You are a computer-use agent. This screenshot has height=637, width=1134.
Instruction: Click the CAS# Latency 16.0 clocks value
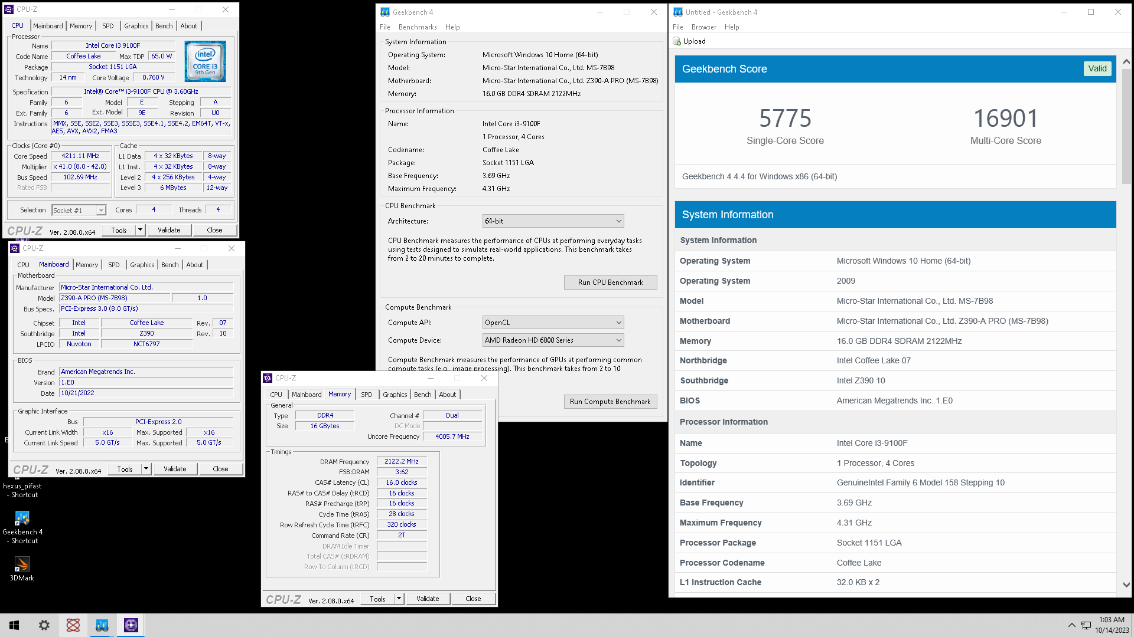(402, 482)
